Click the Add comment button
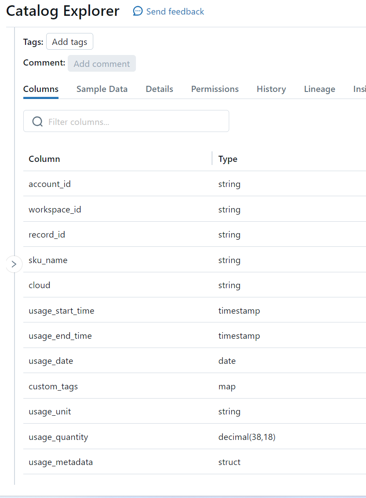 tap(102, 64)
